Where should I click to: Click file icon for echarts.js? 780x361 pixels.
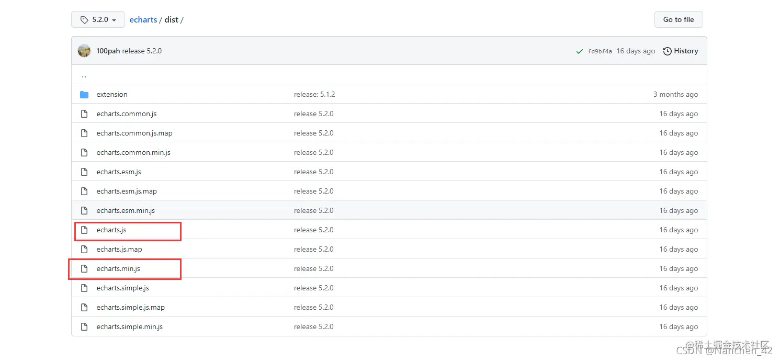[x=84, y=230]
